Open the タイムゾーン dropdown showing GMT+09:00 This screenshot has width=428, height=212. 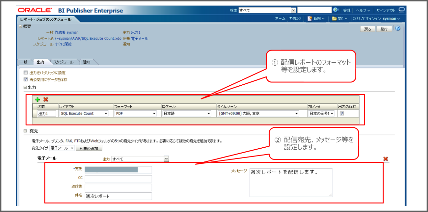[x=258, y=113]
